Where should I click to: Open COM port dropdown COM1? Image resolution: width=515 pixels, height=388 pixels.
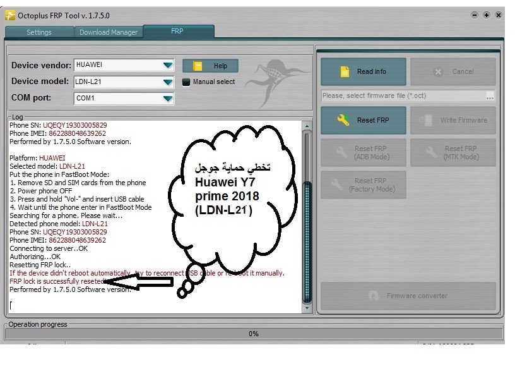[x=124, y=98]
